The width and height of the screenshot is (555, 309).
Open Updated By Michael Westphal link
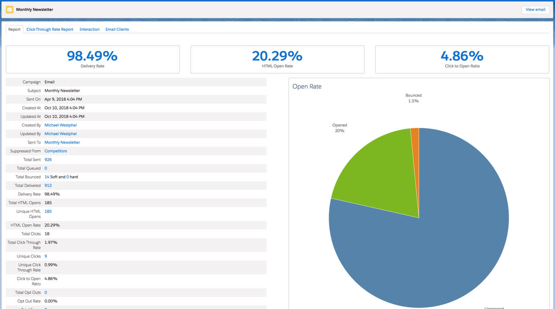click(x=60, y=134)
